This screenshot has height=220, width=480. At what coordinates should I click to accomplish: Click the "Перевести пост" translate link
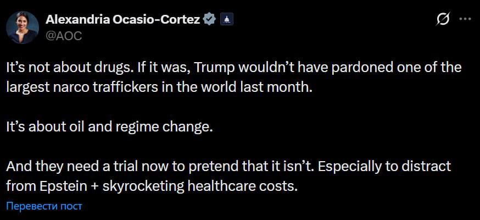44,206
